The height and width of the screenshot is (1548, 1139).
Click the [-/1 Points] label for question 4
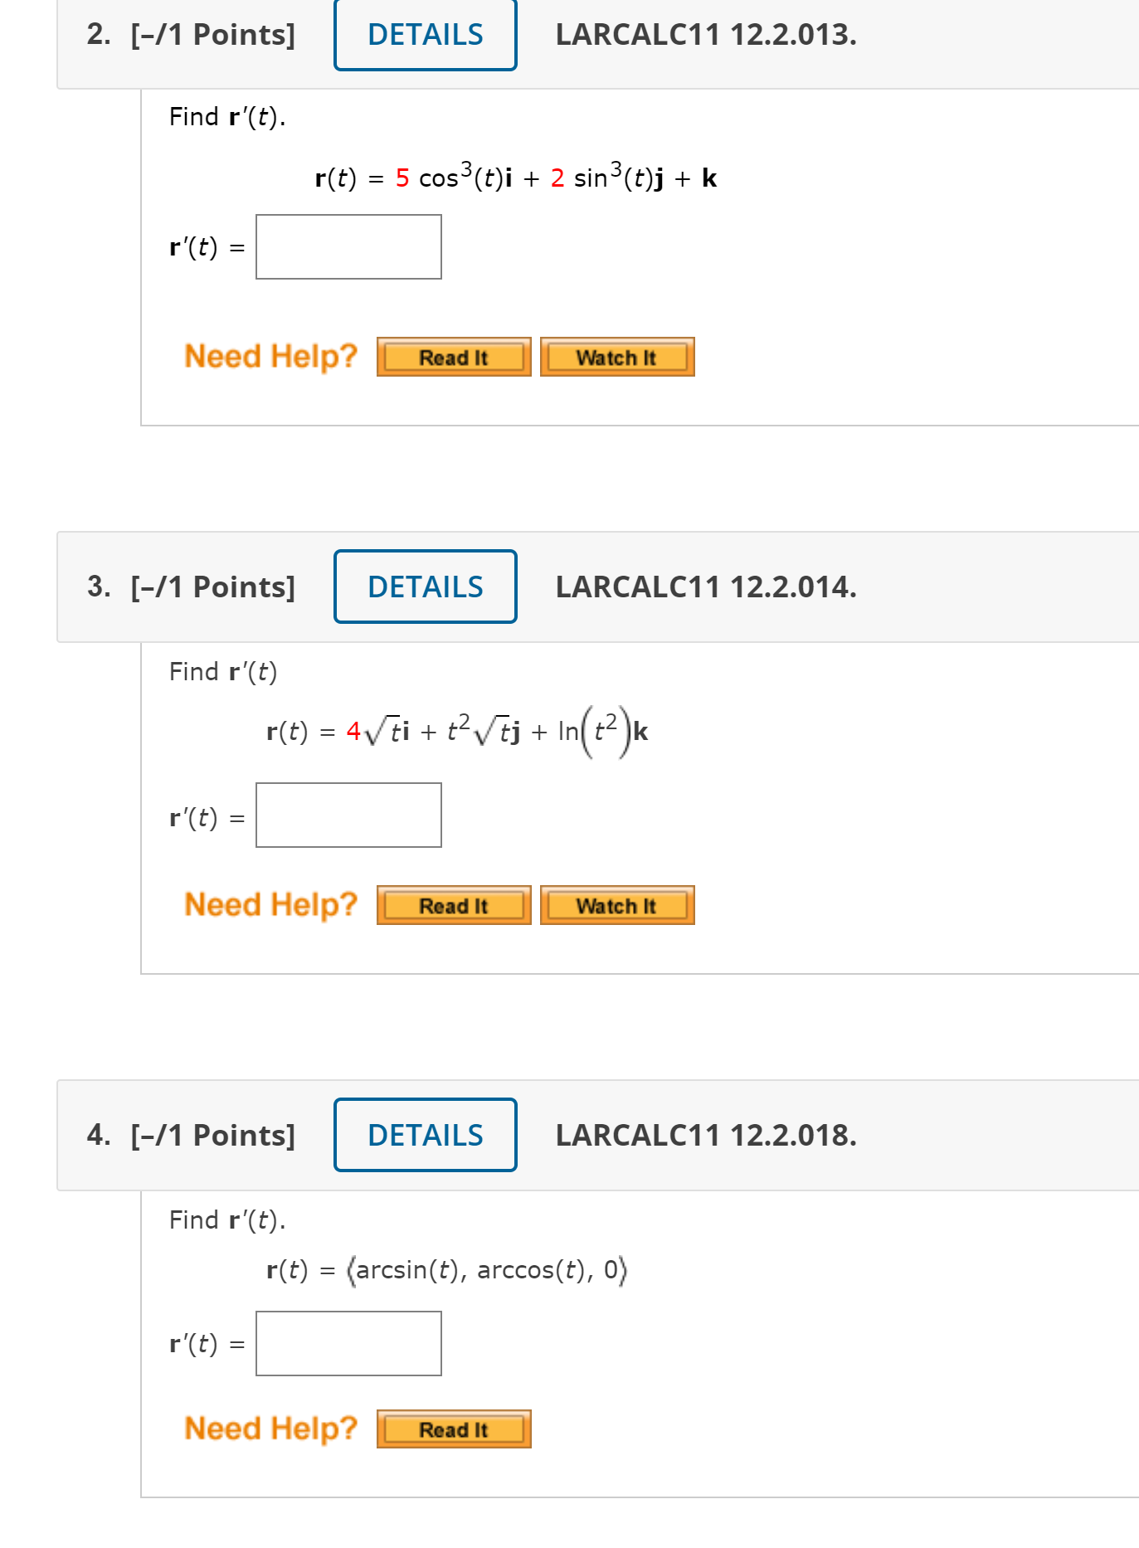pos(212,1135)
